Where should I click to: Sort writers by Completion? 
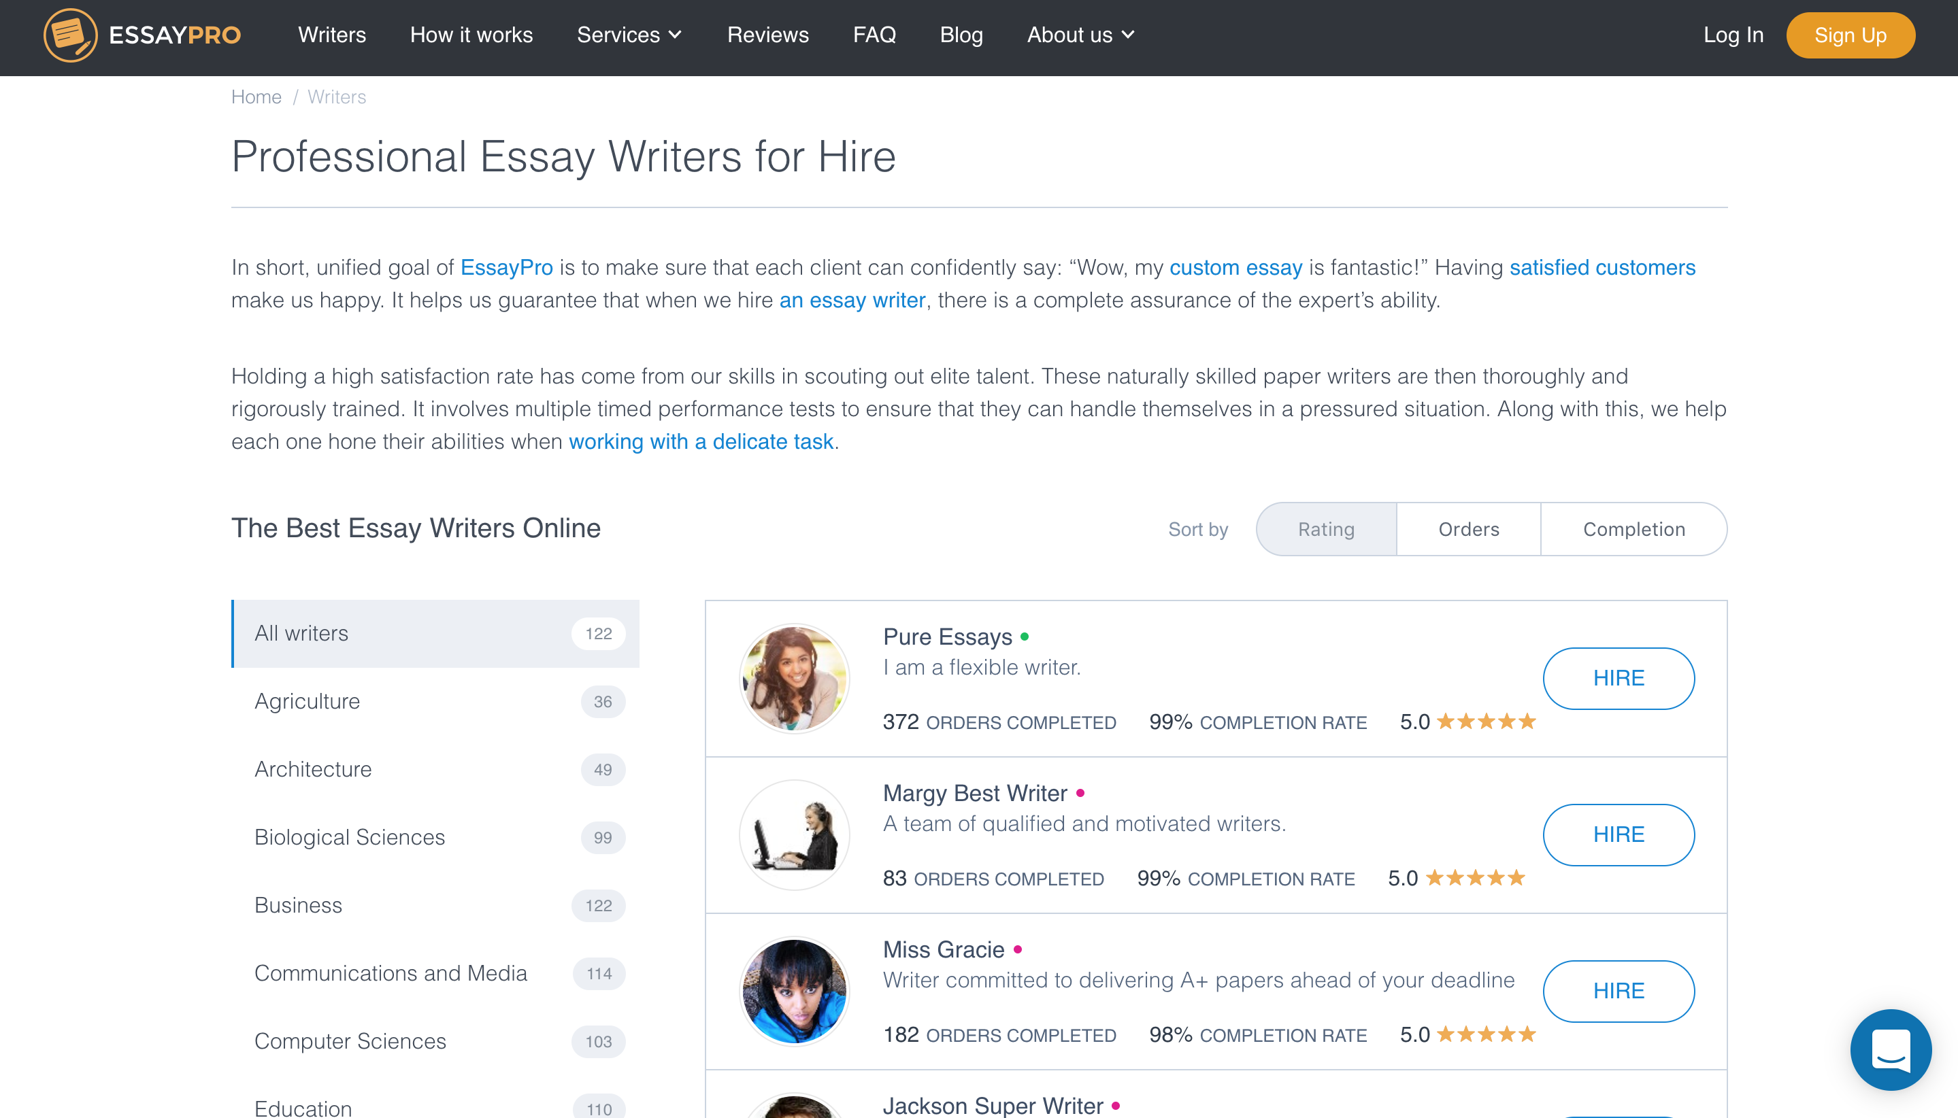pyautogui.click(x=1634, y=529)
